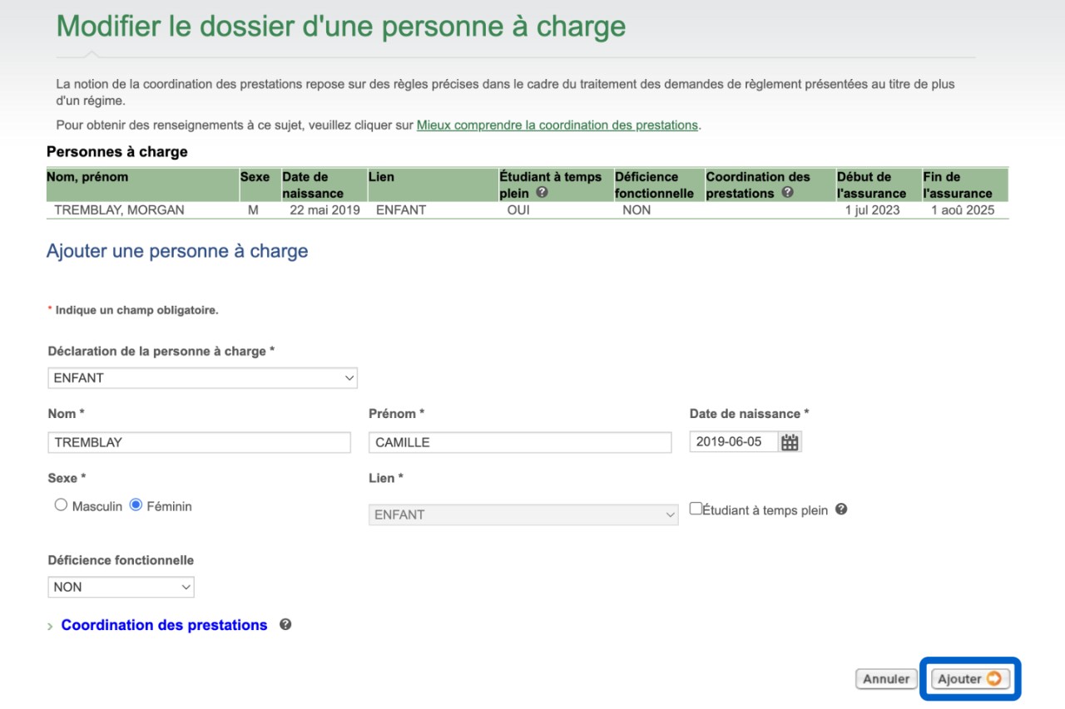Open the disabled Lien dropdown
This screenshot has height=709, width=1065.
pyautogui.click(x=523, y=515)
